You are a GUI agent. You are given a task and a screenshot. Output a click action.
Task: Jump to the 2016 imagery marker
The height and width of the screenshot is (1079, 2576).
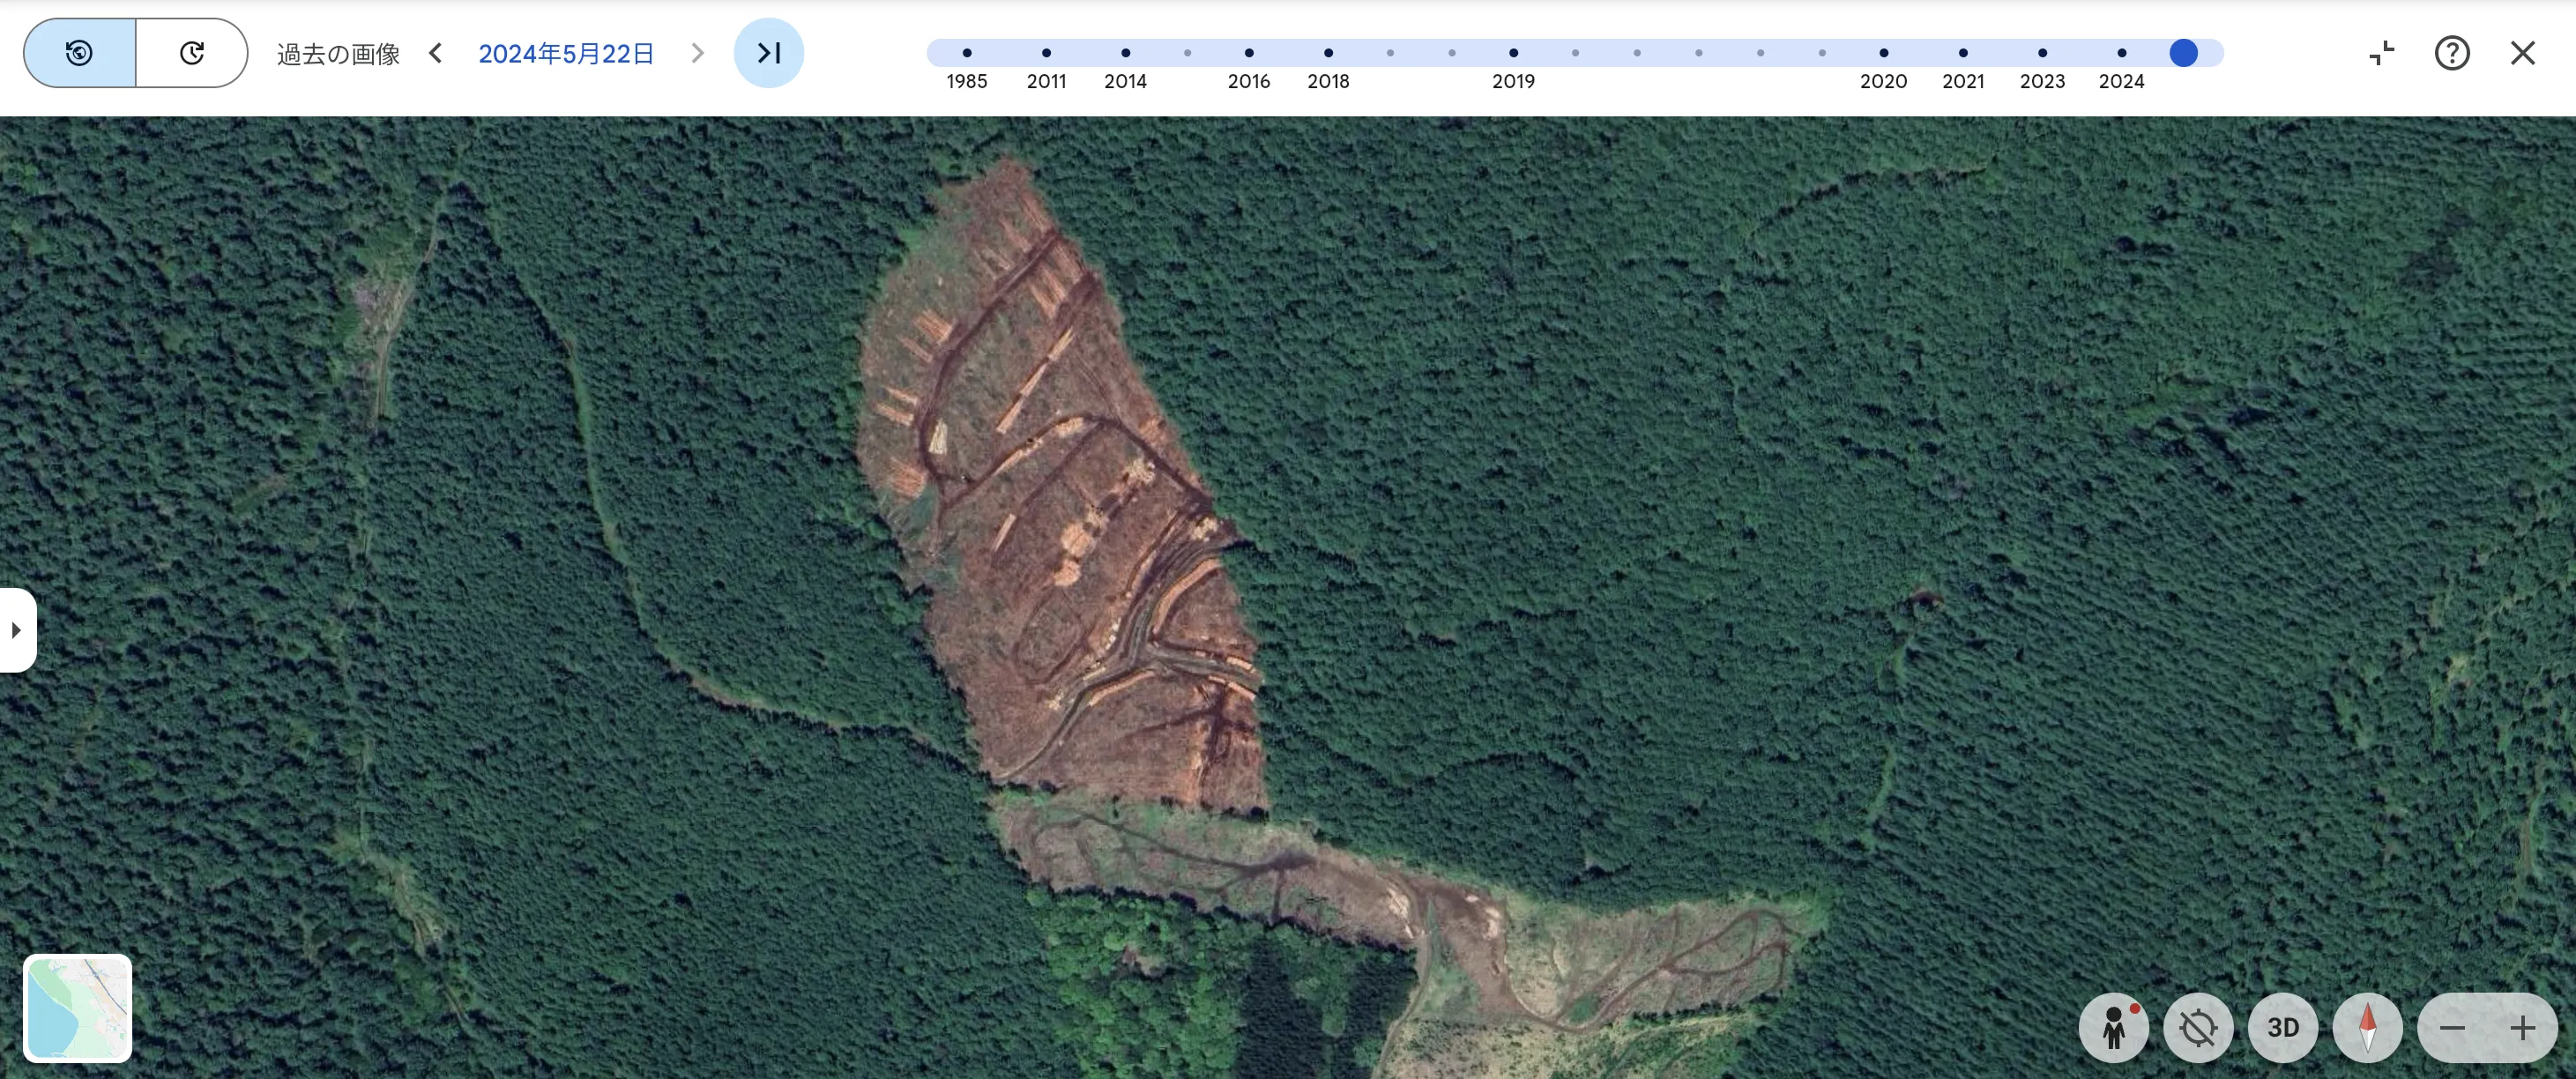coord(1249,53)
